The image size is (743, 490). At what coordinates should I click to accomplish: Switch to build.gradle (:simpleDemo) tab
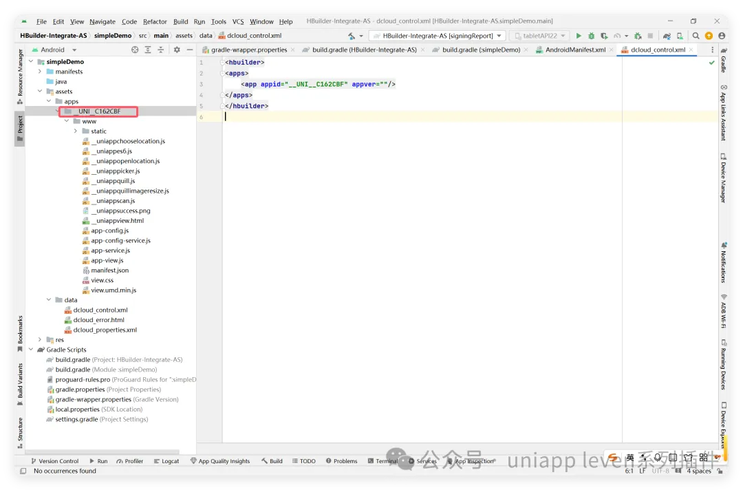[x=481, y=50]
